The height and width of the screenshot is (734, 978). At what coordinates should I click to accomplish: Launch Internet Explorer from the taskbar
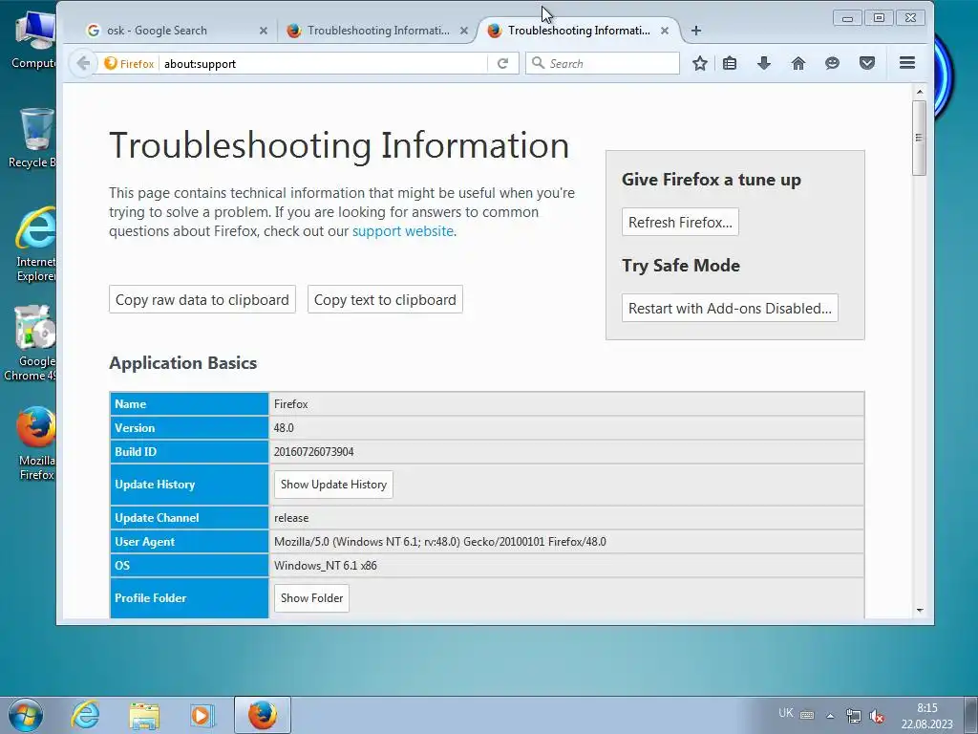click(x=85, y=715)
